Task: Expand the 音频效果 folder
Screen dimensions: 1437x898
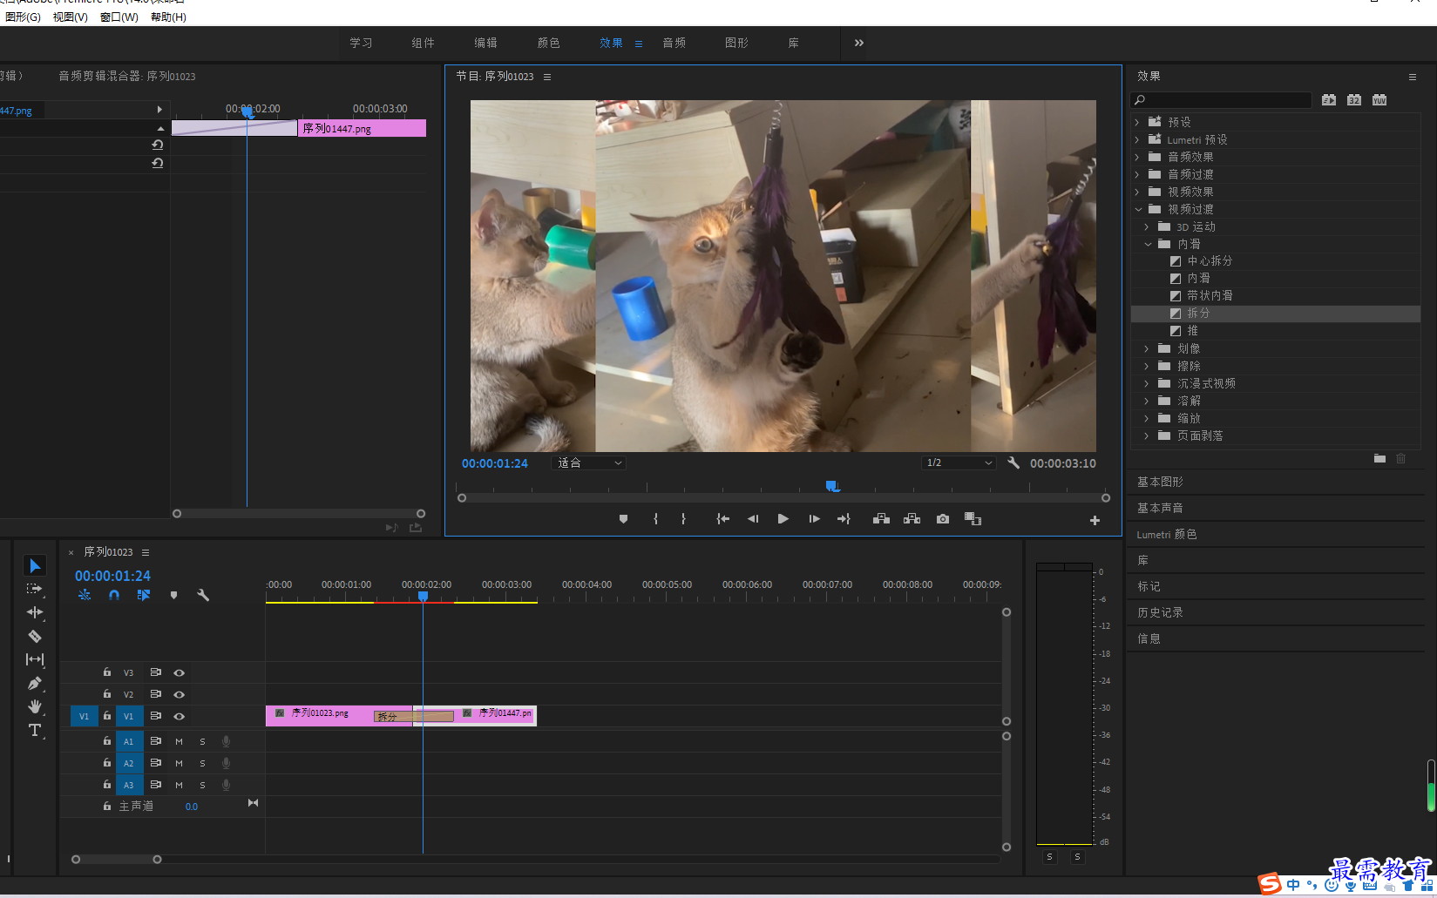Action: [1137, 157]
